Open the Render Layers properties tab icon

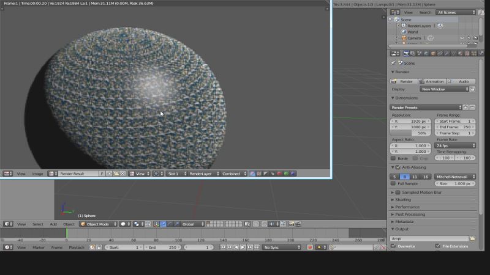click(413, 54)
